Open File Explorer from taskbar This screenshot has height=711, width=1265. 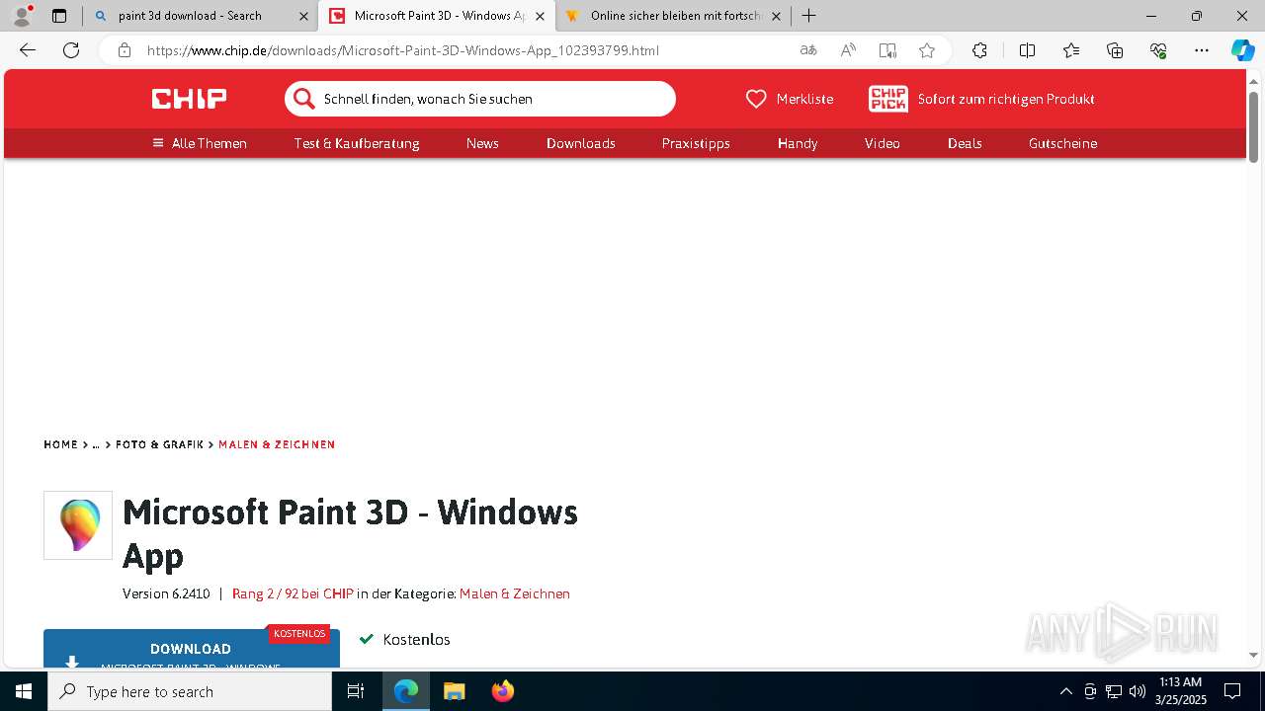pyautogui.click(x=454, y=691)
